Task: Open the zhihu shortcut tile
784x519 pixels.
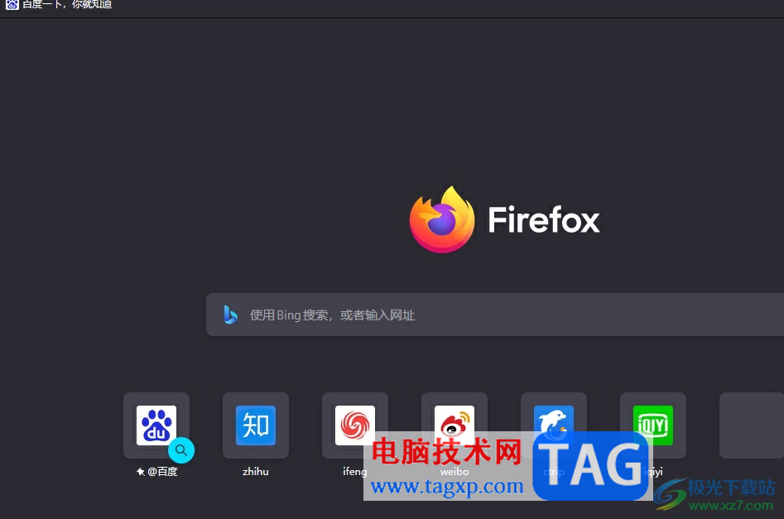Action: 256,425
